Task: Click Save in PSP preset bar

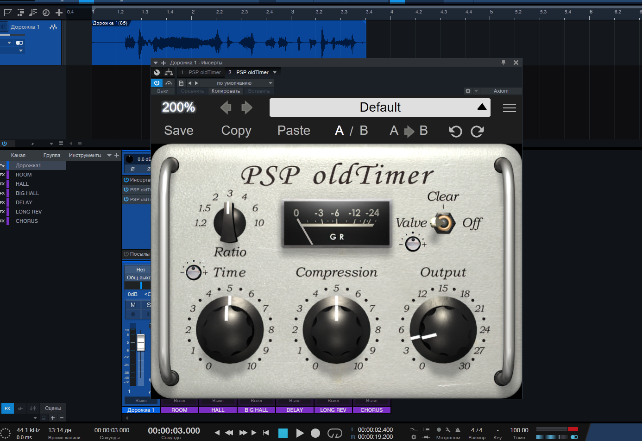Action: point(179,131)
